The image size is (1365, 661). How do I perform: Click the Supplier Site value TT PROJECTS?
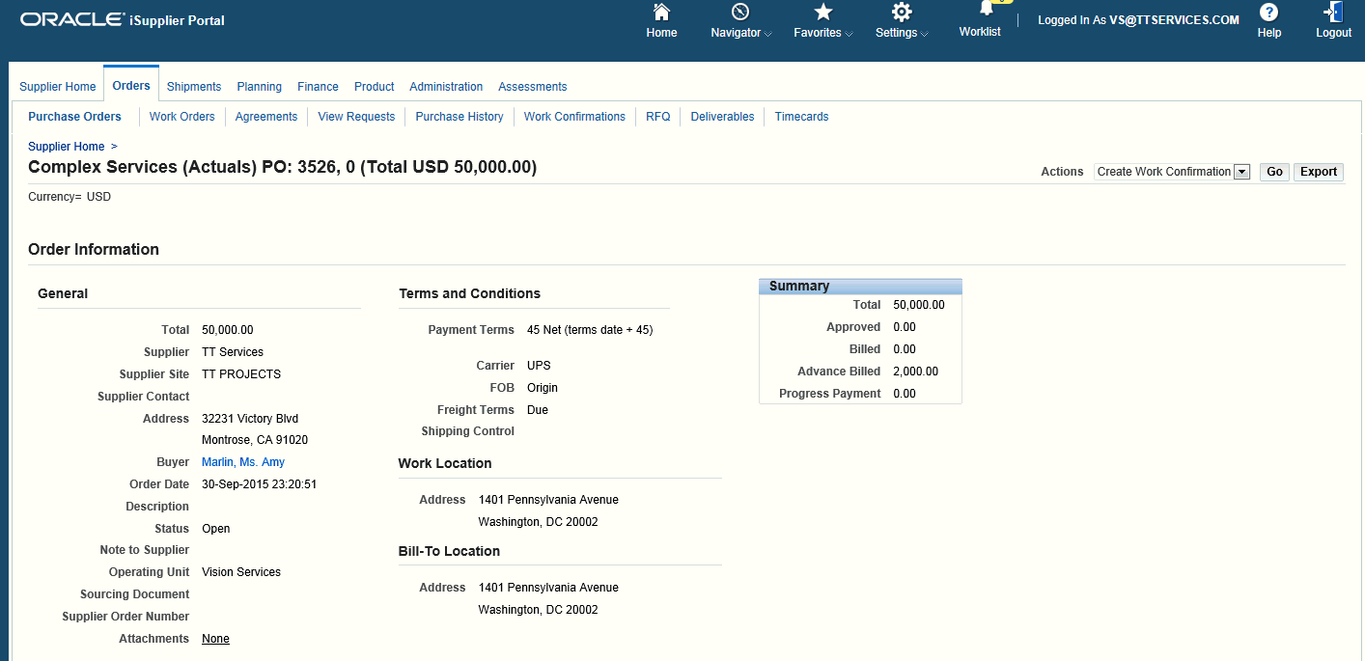241,374
